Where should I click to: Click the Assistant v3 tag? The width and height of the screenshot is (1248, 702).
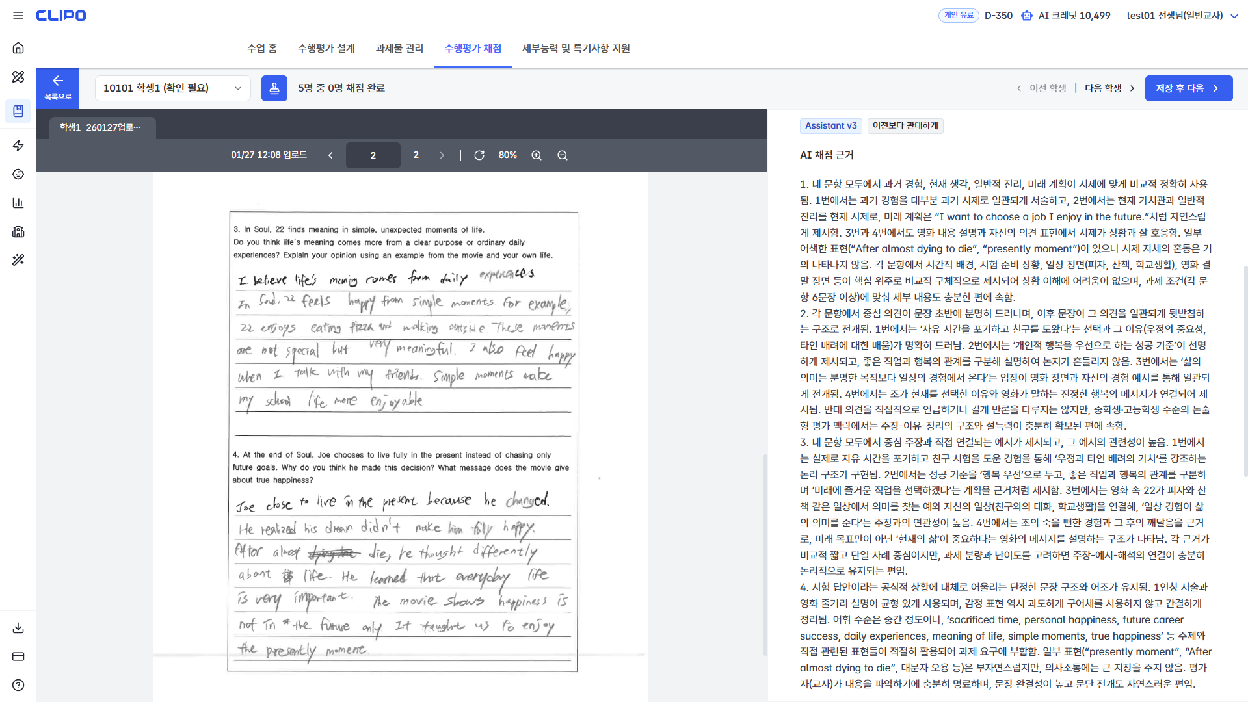click(x=831, y=126)
